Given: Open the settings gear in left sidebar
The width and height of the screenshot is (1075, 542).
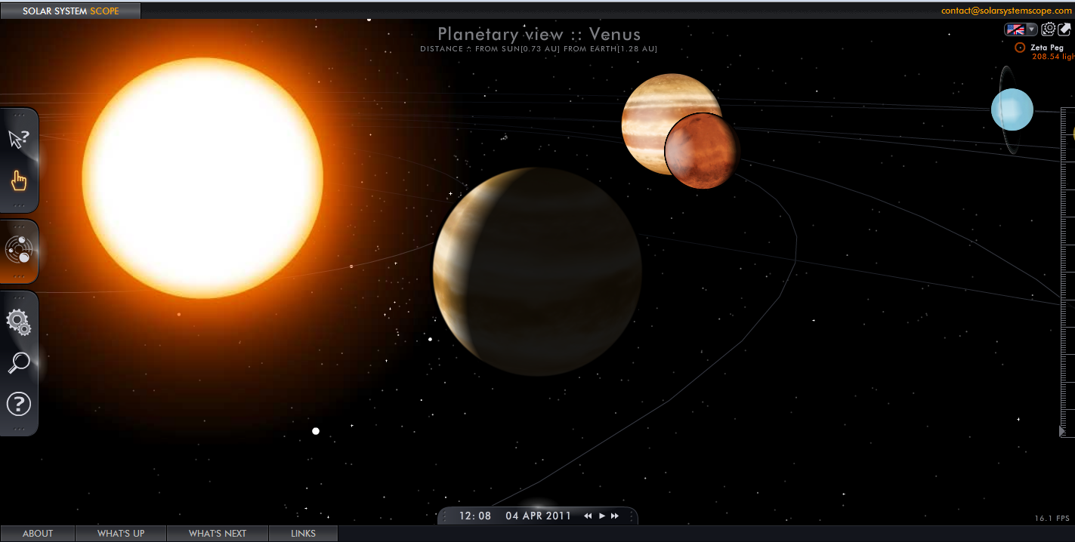Looking at the screenshot, I should point(19,322).
